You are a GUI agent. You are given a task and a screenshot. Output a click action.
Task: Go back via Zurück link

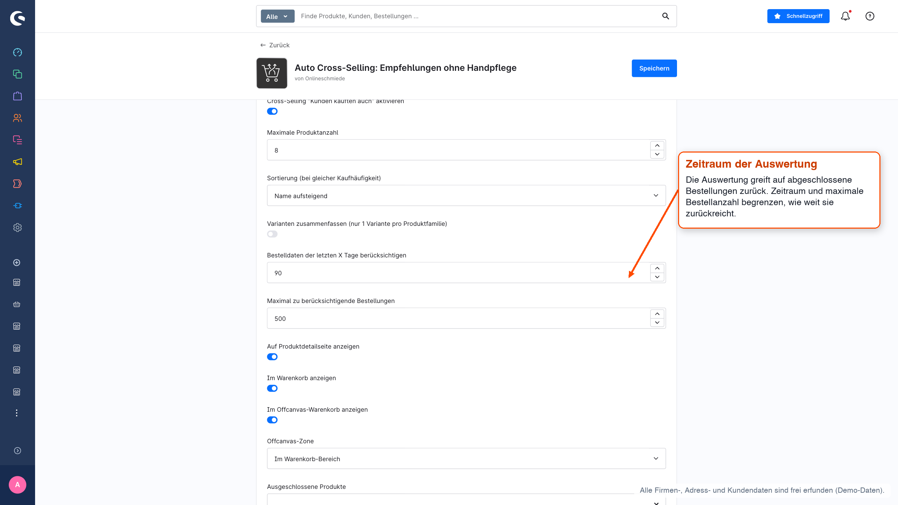tap(275, 45)
